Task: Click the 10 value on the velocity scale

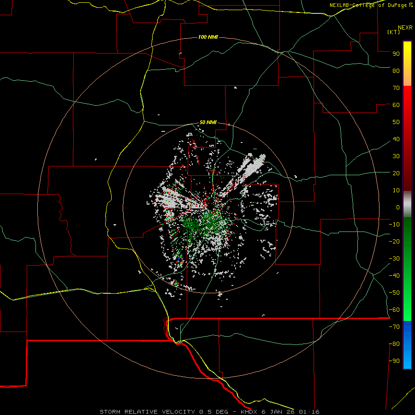Action: [x=396, y=190]
